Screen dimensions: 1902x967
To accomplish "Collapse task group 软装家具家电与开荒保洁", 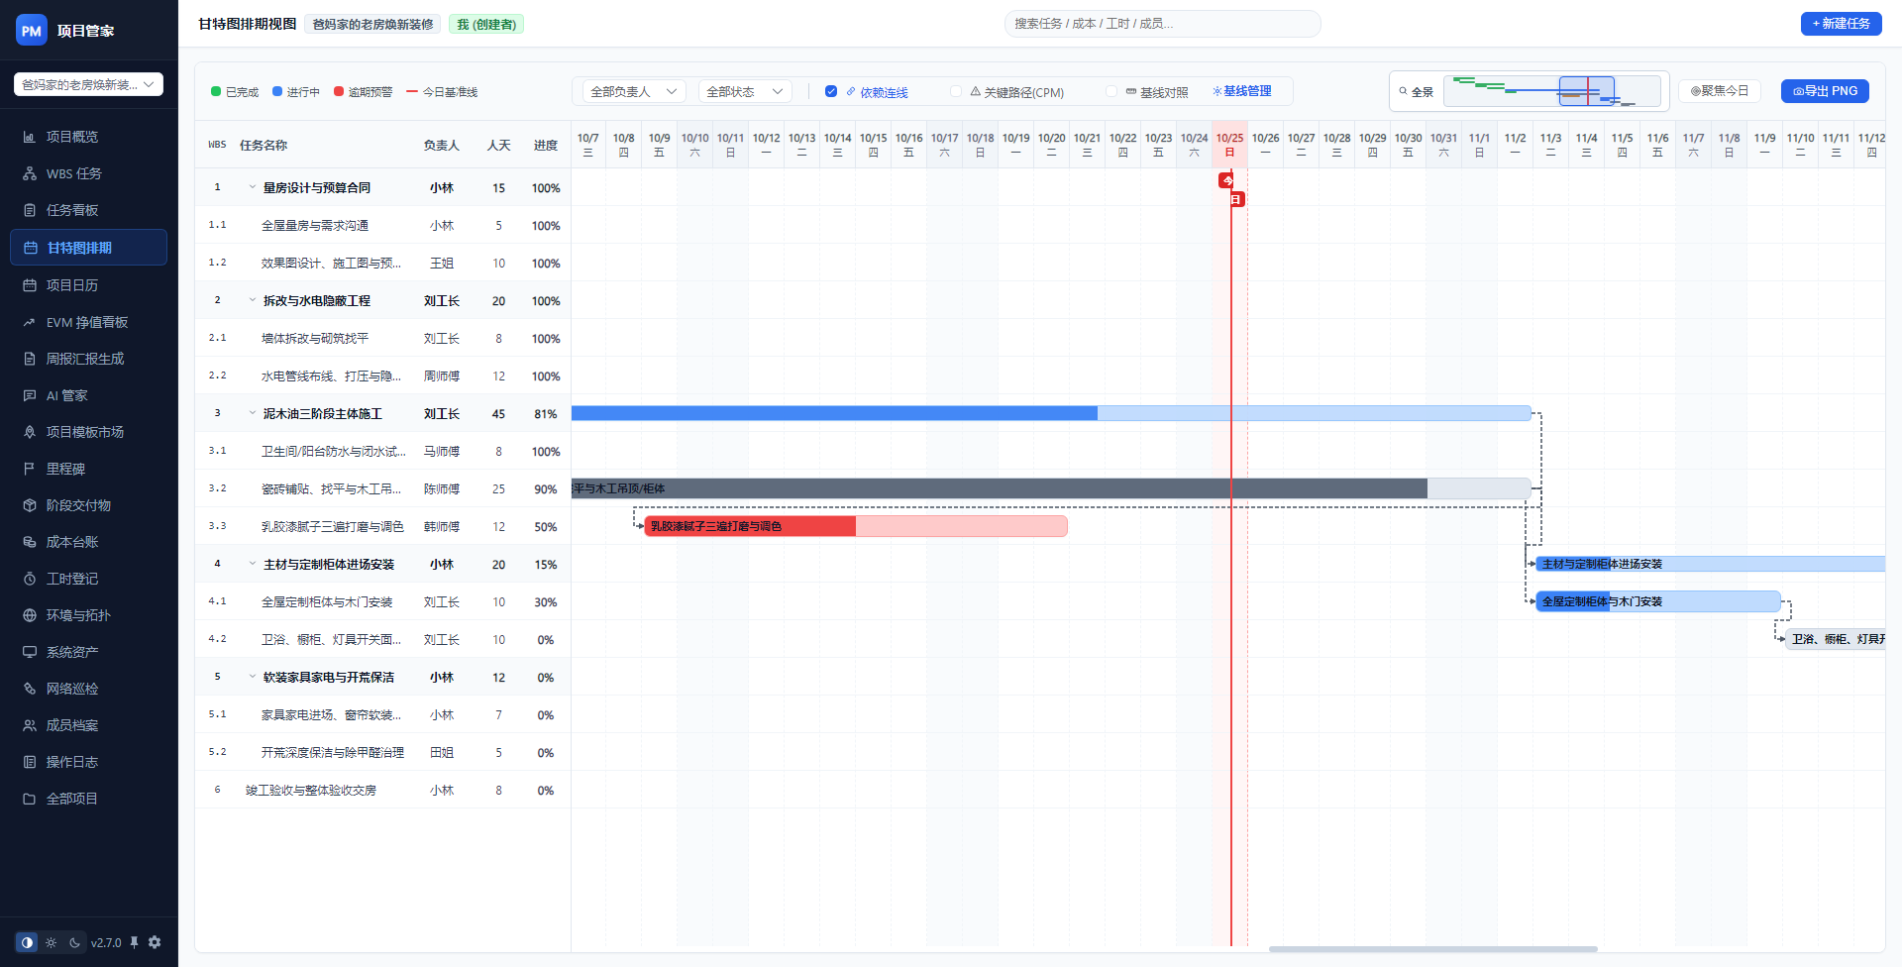I will [x=252, y=677].
